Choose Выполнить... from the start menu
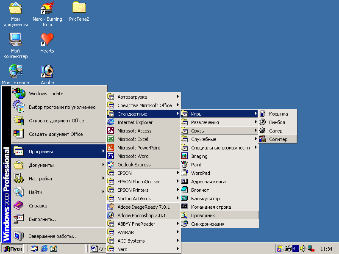 tap(59, 219)
